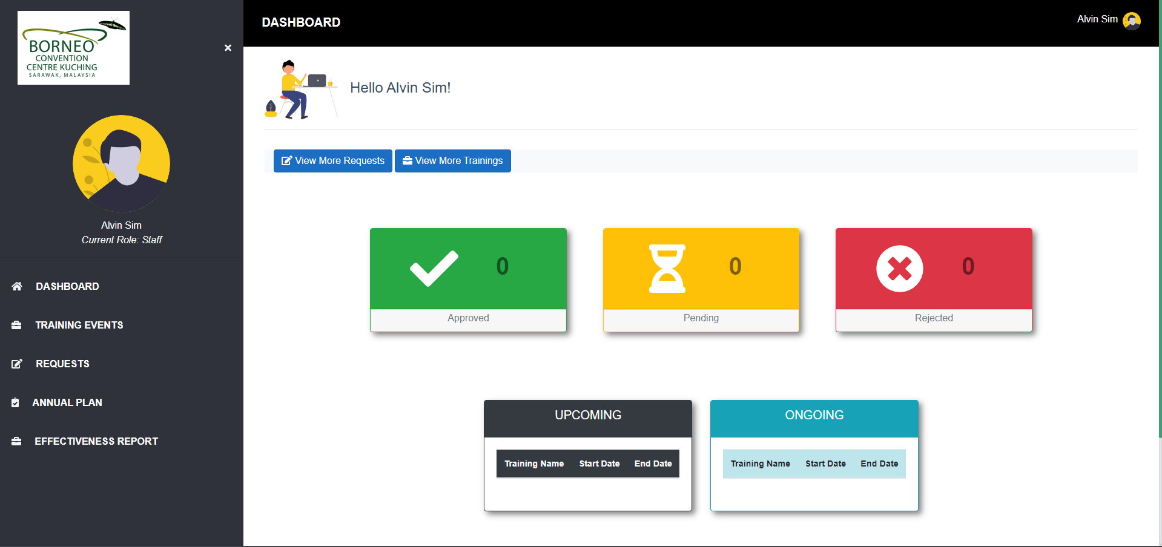
Task: Click the Ongoing trainings card header
Action: coord(814,416)
